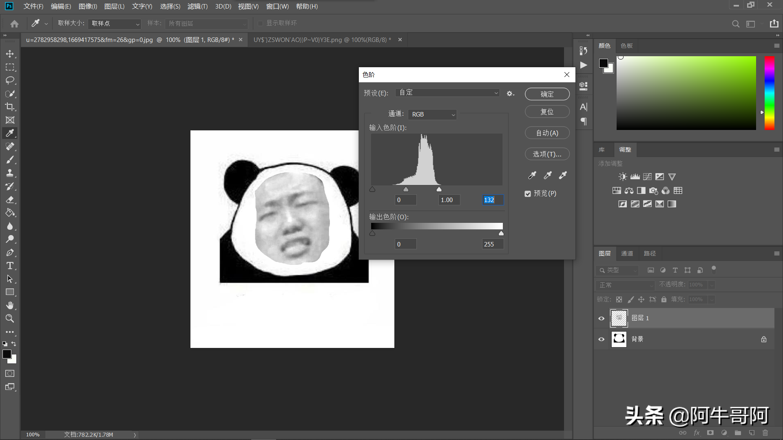Select the Eraser tool

[10, 200]
